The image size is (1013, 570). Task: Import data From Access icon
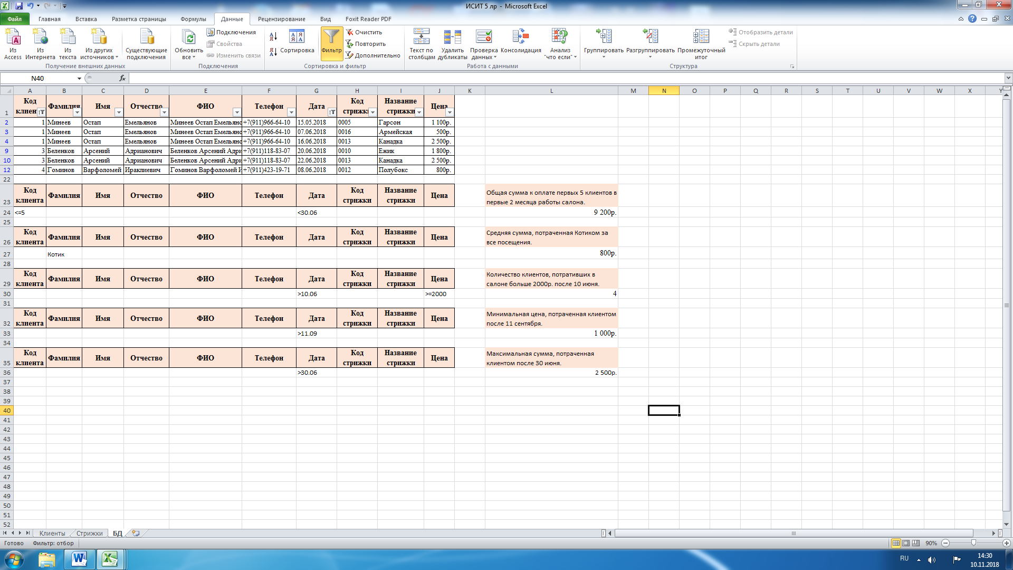13,38
